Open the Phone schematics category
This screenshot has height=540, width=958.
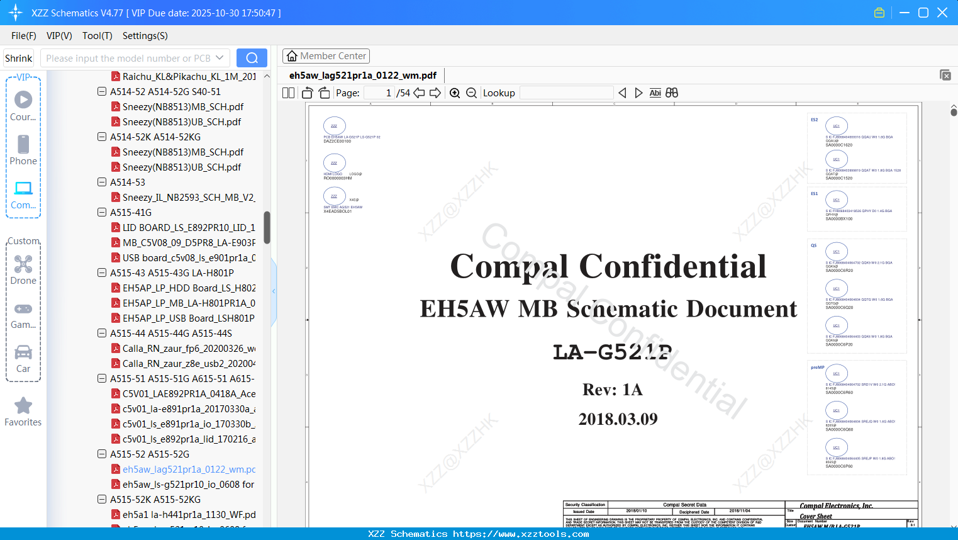point(23,150)
